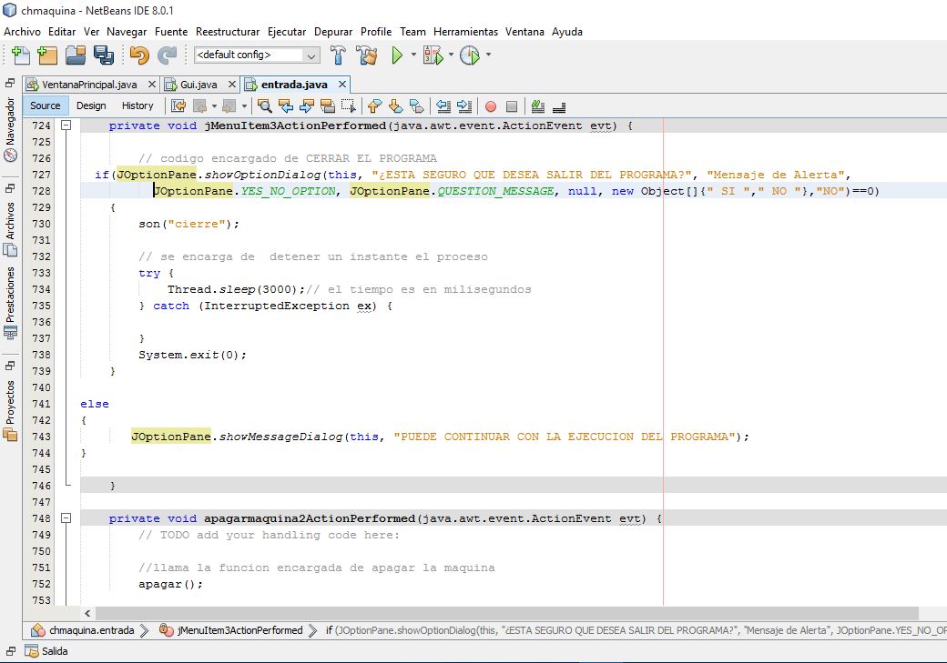
Task: Click the Uncomment lines icon
Action: coord(559,106)
